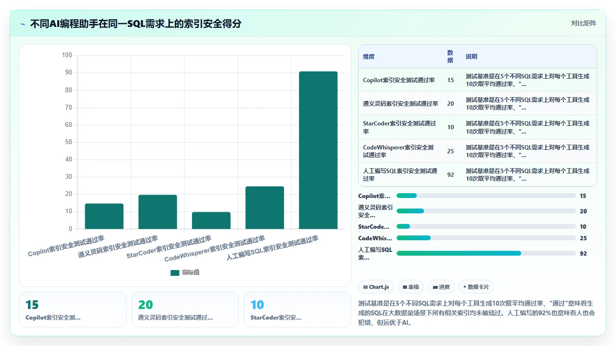Click value 15 in the table
616x346 pixels.
450,80
